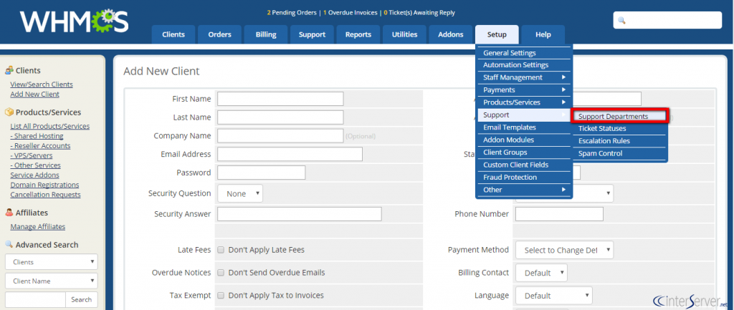This screenshot has width=734, height=310.
Task: Open the Payment Method dropdown
Action: pyautogui.click(x=564, y=250)
